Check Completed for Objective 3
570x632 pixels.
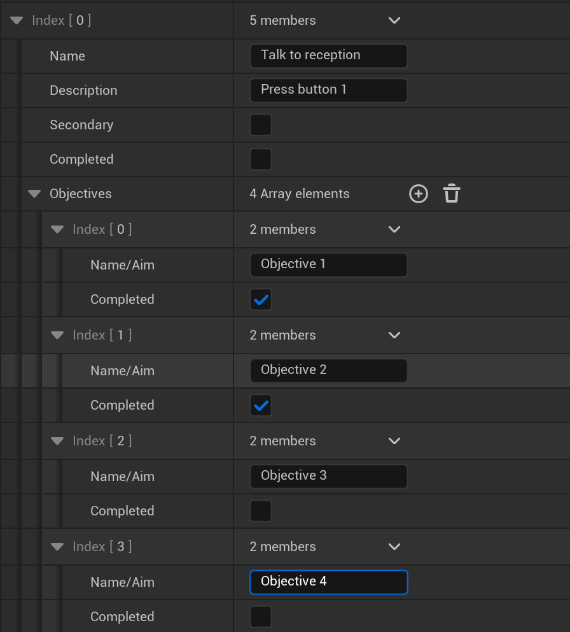coord(261,511)
